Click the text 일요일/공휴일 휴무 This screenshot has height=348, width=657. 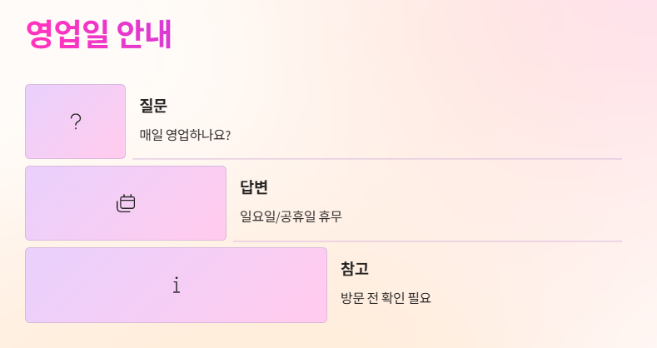pos(291,216)
